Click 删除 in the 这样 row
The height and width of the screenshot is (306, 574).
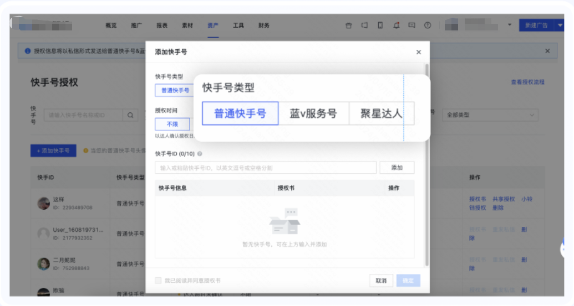tap(498, 208)
